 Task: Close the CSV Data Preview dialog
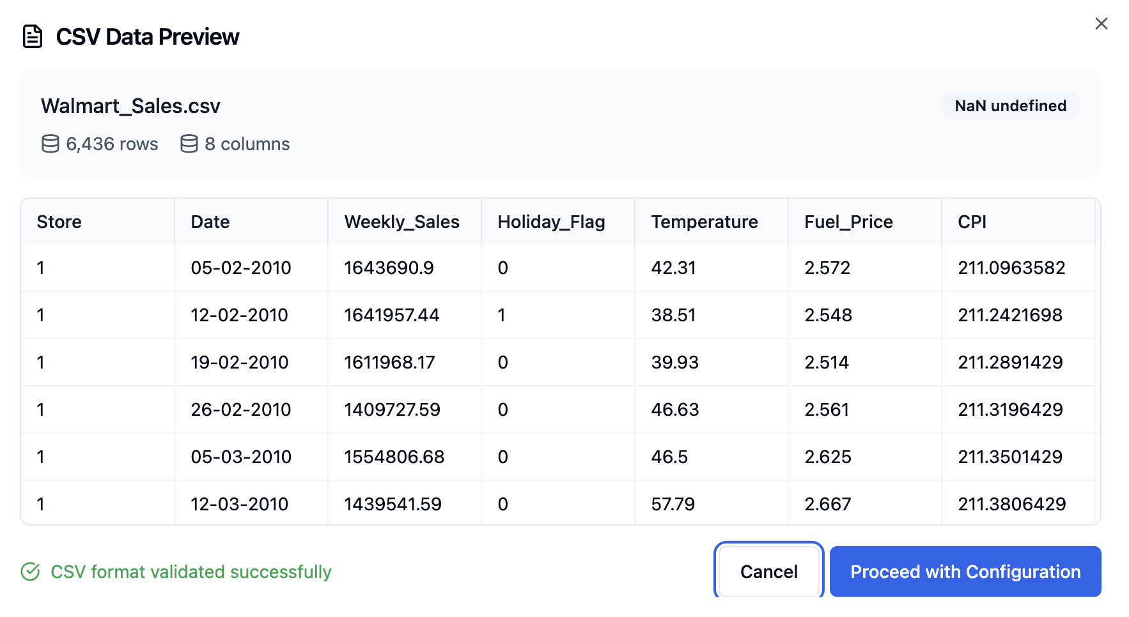pyautogui.click(x=1101, y=24)
